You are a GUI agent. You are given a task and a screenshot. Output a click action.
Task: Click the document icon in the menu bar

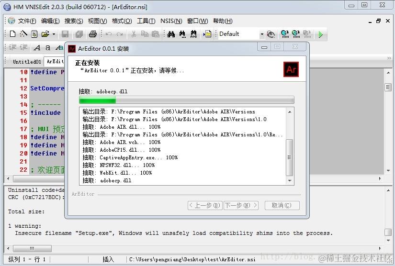point(11,21)
